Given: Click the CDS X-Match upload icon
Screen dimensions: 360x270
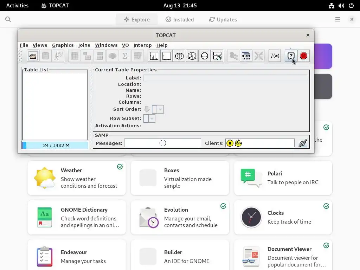Looking at the screenshot, I should click(x=258, y=56).
